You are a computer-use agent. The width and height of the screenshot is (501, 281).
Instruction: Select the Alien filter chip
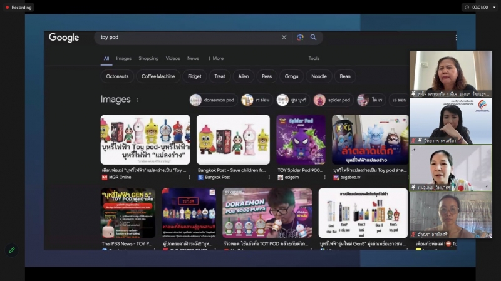(x=243, y=76)
